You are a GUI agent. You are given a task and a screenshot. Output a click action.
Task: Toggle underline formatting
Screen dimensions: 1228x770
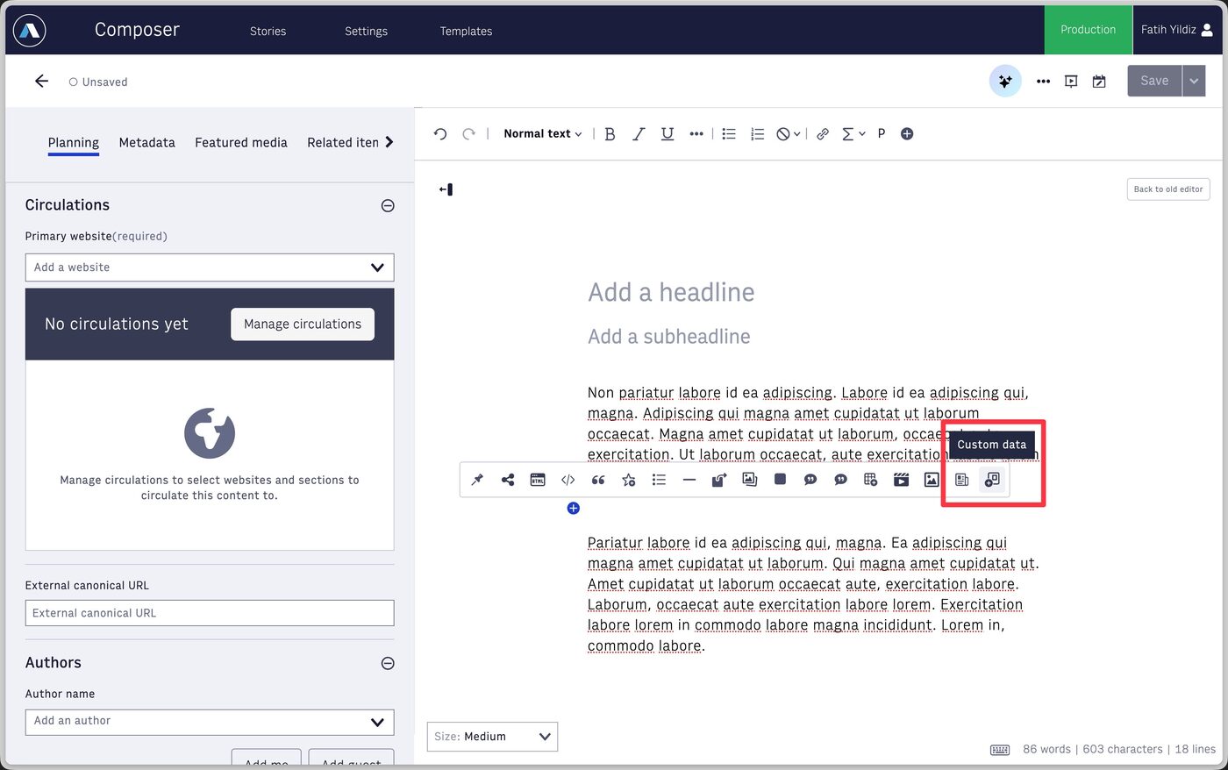pyautogui.click(x=668, y=134)
